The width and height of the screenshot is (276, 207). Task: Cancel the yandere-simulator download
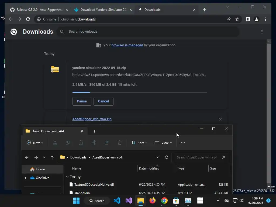(103, 101)
